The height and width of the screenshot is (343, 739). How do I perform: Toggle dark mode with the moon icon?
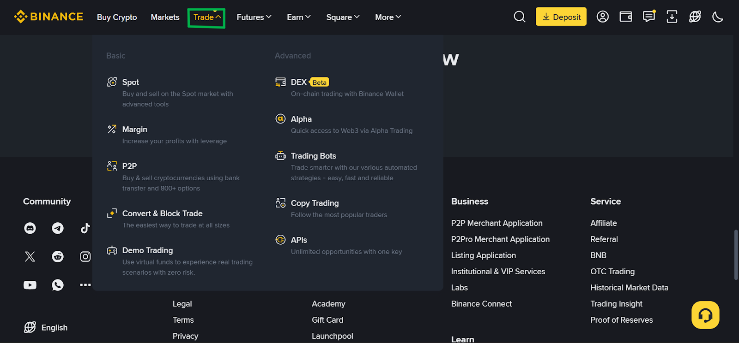coord(717,17)
